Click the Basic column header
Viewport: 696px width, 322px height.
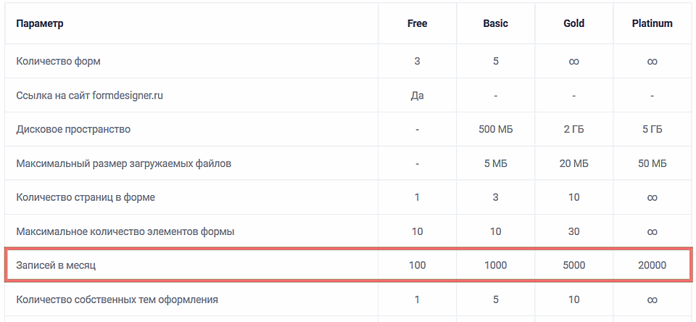point(495,23)
